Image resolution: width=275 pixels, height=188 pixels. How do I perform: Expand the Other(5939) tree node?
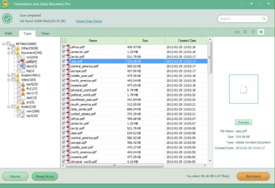click(x=8, y=48)
